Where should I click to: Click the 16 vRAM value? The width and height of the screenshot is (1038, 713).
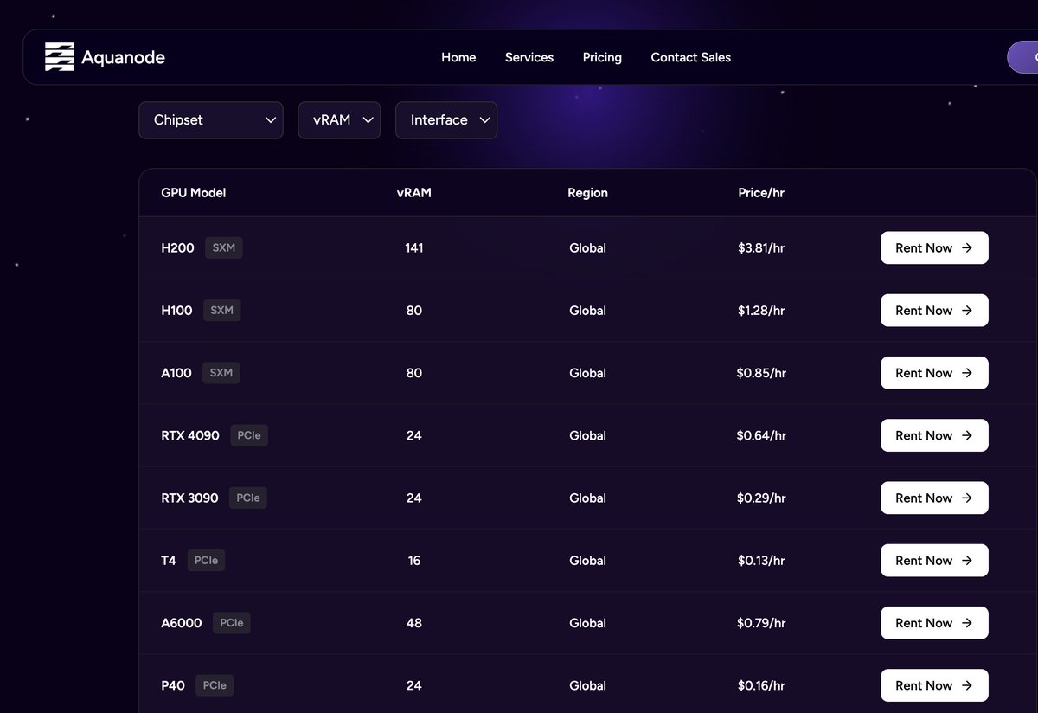tap(414, 561)
